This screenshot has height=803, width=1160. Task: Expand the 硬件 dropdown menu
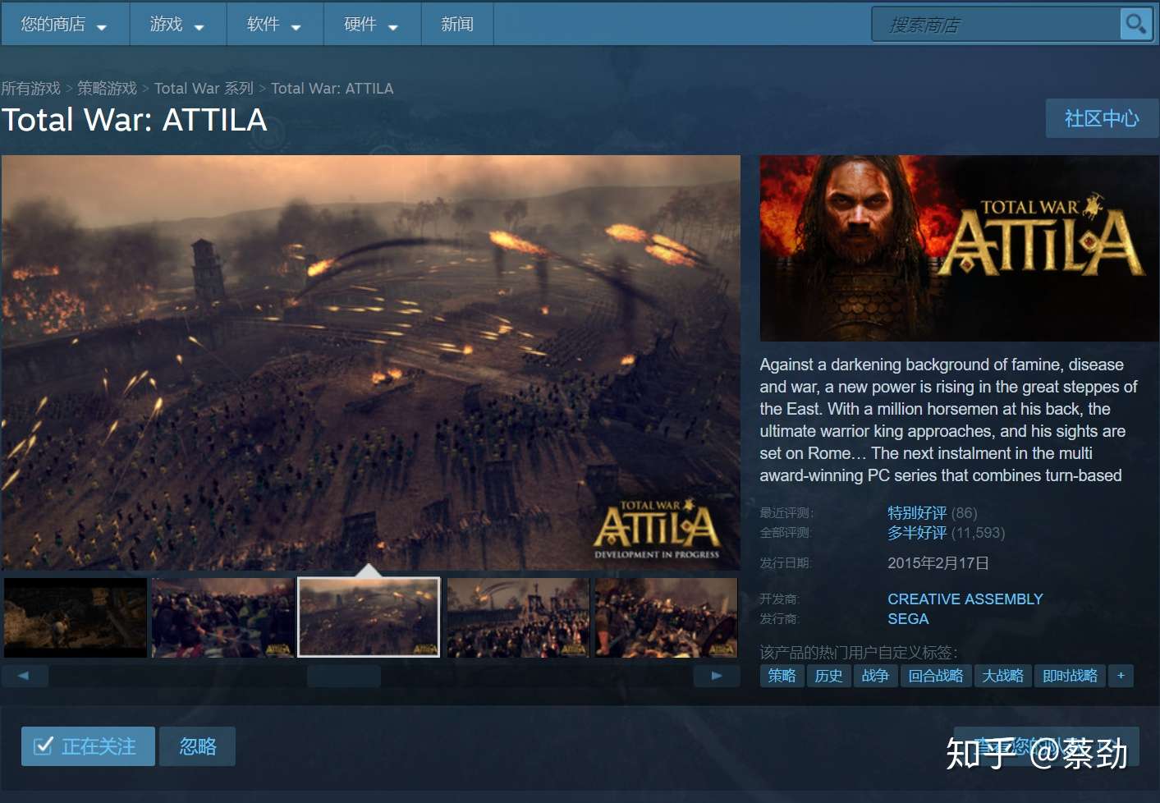pyautogui.click(x=371, y=25)
